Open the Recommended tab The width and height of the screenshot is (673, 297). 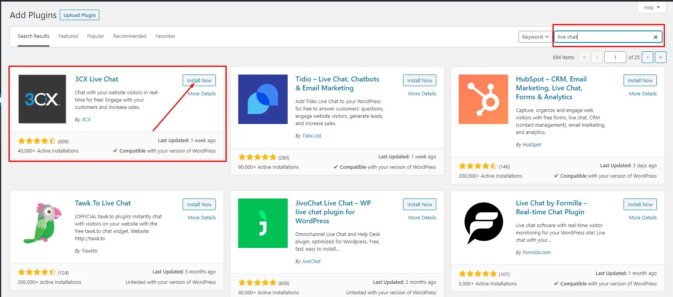click(x=130, y=36)
